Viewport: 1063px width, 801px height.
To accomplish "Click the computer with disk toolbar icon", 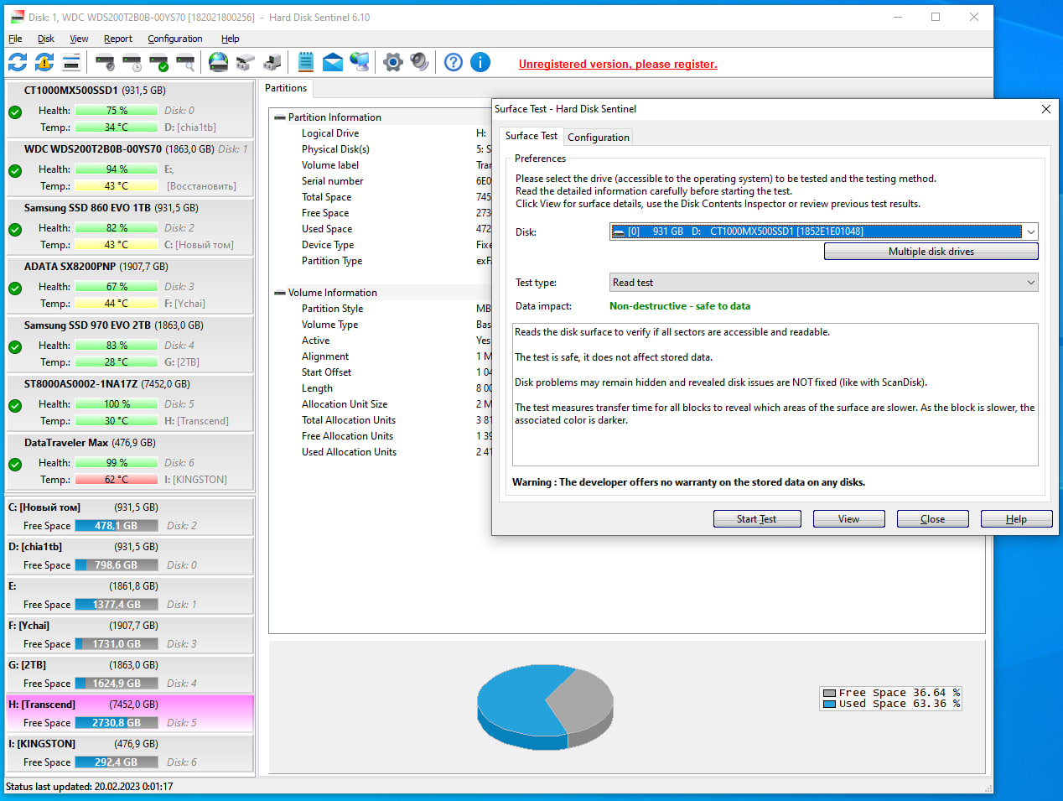I will [272, 62].
